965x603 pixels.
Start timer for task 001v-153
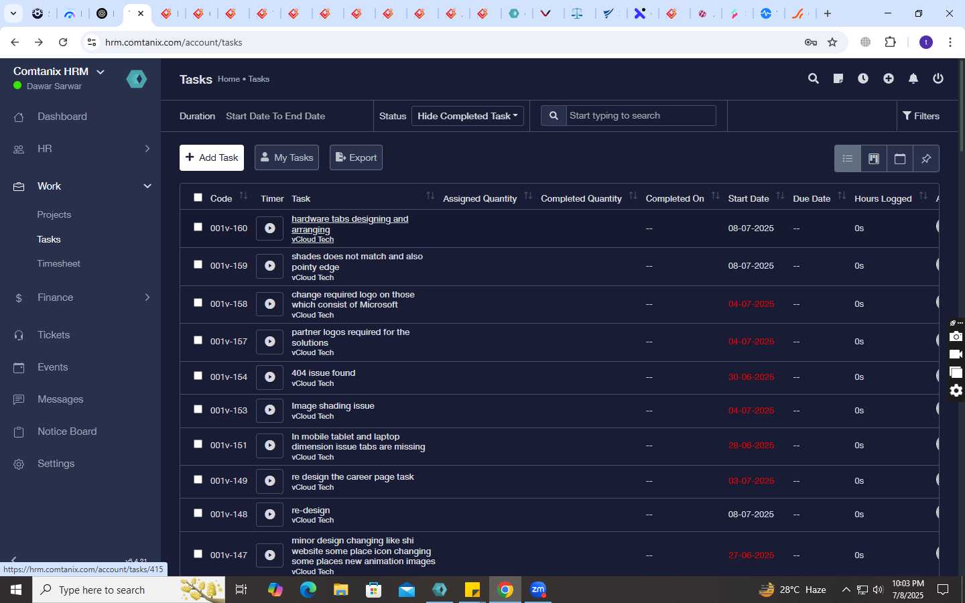[269, 410]
